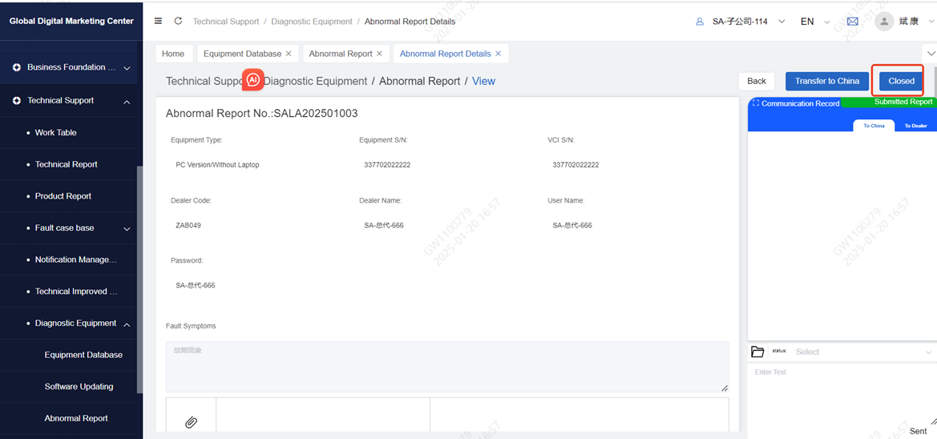The image size is (937, 439).
Task: Collapse the Technical Support sidebar section
Action: coord(127,101)
